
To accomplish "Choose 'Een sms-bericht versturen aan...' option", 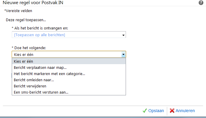I will (x=41, y=92).
